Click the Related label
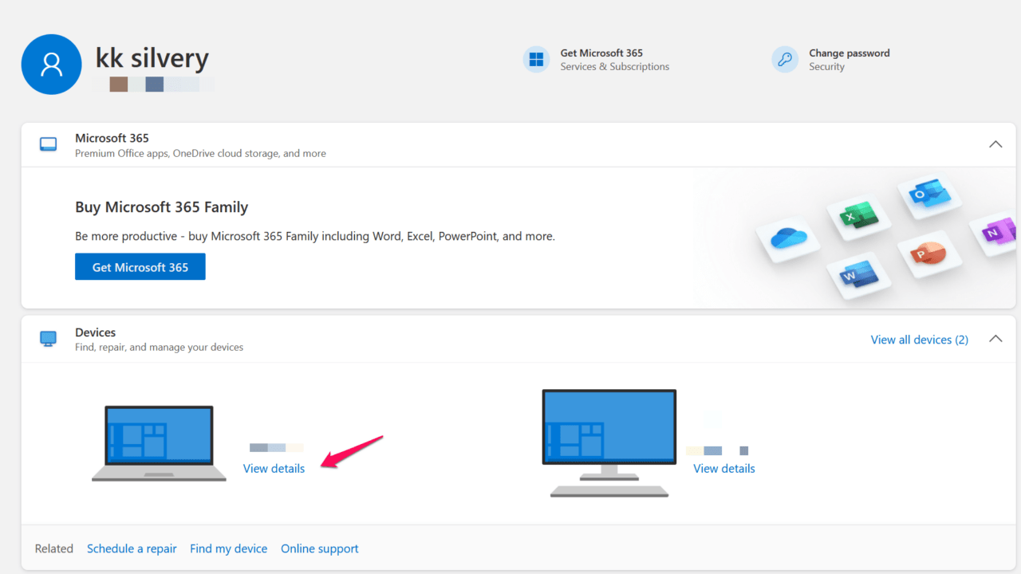The width and height of the screenshot is (1021, 574). point(54,548)
